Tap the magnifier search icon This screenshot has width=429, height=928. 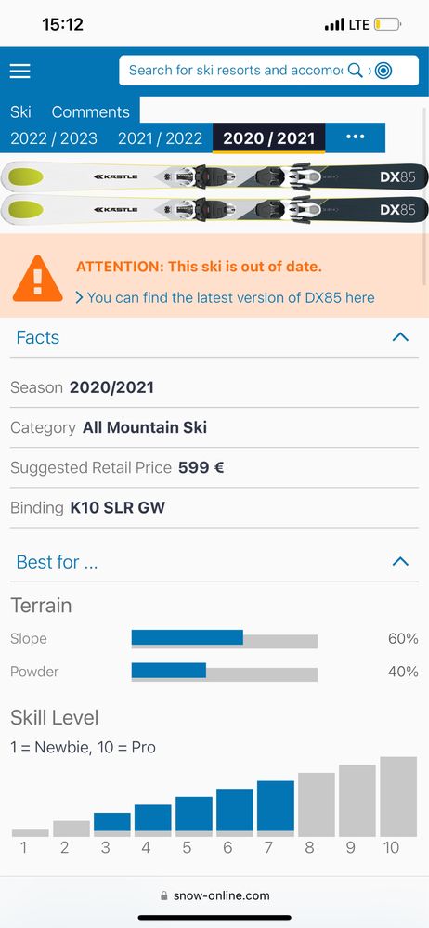pyautogui.click(x=355, y=71)
